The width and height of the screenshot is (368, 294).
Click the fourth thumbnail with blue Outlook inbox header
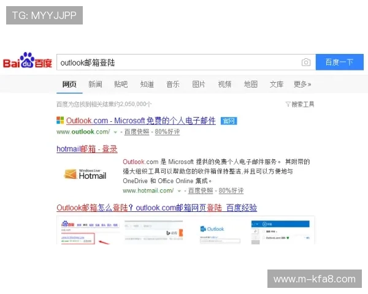tap(280, 232)
